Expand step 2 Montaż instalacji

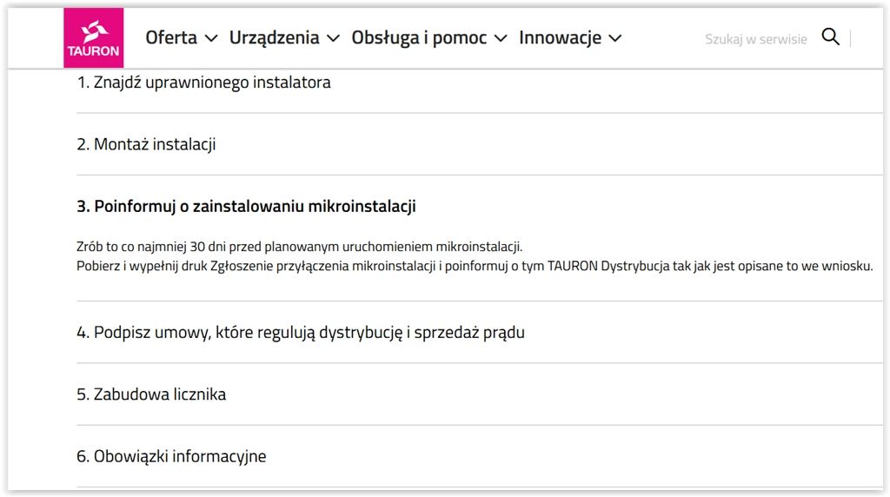(x=480, y=144)
